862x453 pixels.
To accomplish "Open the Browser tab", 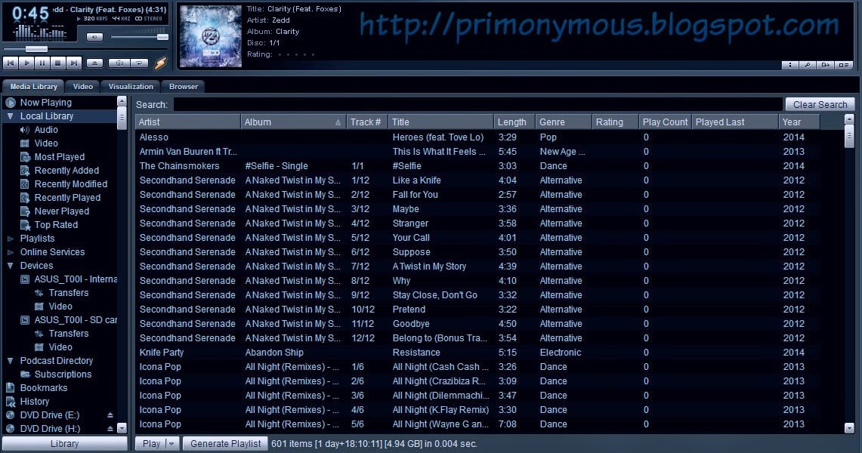I will [x=184, y=86].
